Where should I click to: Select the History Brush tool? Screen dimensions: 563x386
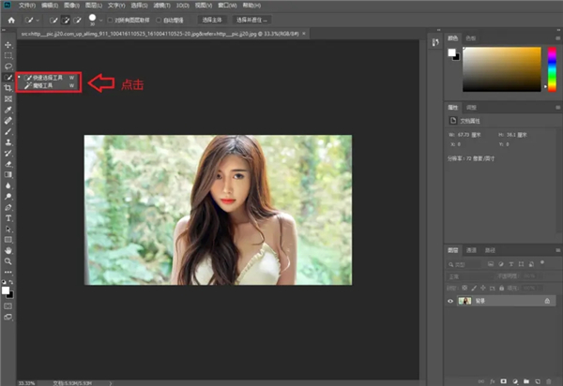click(x=8, y=154)
